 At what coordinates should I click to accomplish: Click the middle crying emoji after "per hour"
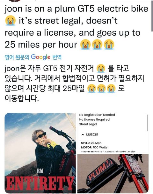(x=97, y=44)
